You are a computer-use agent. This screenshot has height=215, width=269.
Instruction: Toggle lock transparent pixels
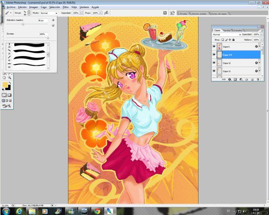pyautogui.click(x=223, y=40)
